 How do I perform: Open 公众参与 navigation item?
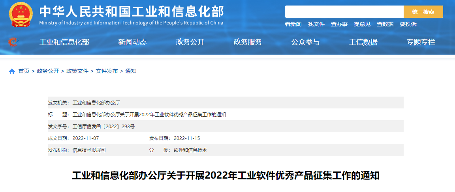[x=305, y=42]
